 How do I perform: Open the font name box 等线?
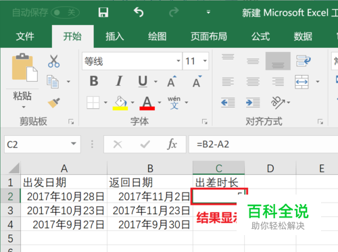(x=132, y=61)
